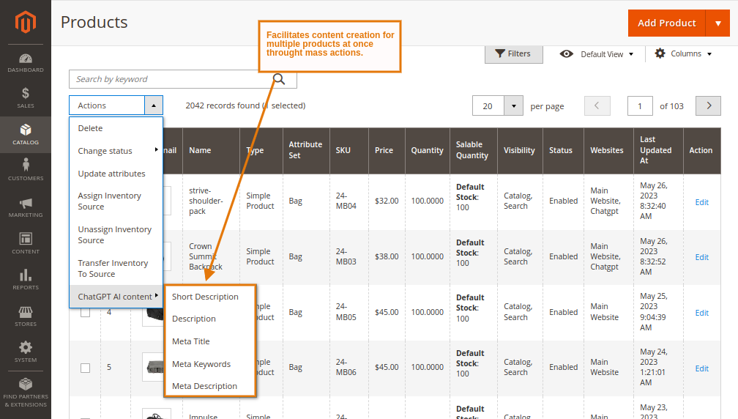Select Assign Inventory Source action
The height and width of the screenshot is (419, 738).
point(116,201)
